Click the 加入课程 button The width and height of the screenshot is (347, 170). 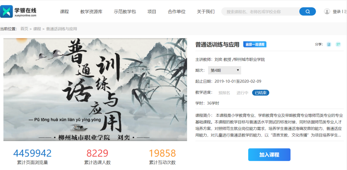269,155
